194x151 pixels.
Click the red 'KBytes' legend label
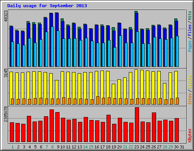pyautogui.click(x=190, y=136)
